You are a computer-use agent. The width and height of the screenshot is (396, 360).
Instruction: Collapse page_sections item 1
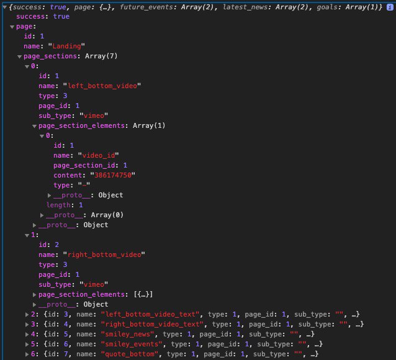[27, 235]
